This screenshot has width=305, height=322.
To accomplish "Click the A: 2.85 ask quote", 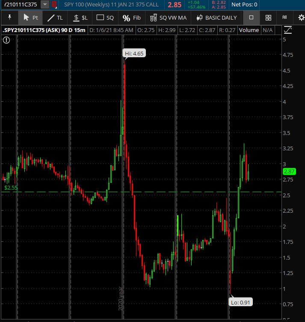I will pos(219,7).
